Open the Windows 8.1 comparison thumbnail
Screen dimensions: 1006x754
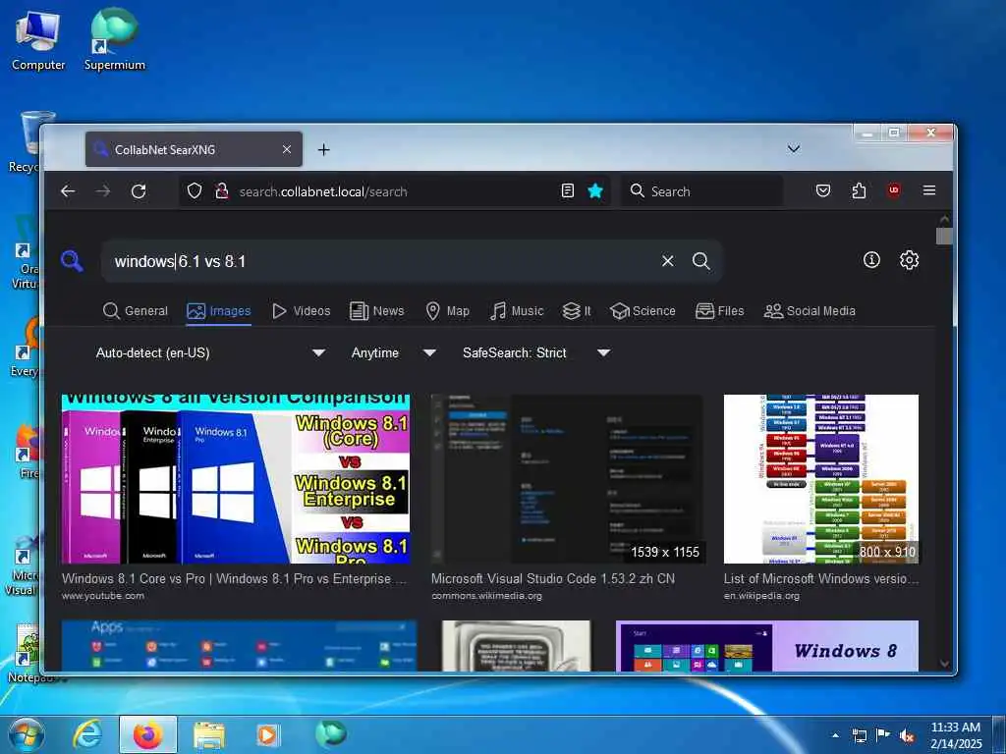[x=236, y=479]
